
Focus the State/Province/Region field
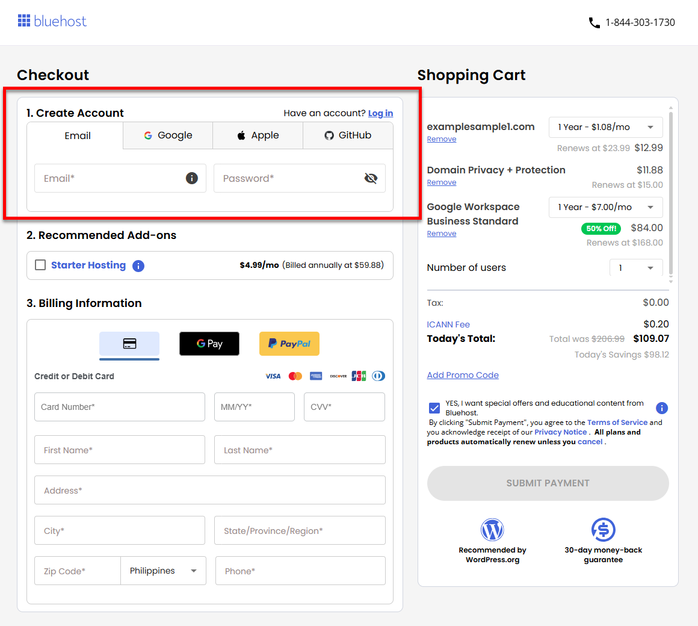[x=300, y=530]
